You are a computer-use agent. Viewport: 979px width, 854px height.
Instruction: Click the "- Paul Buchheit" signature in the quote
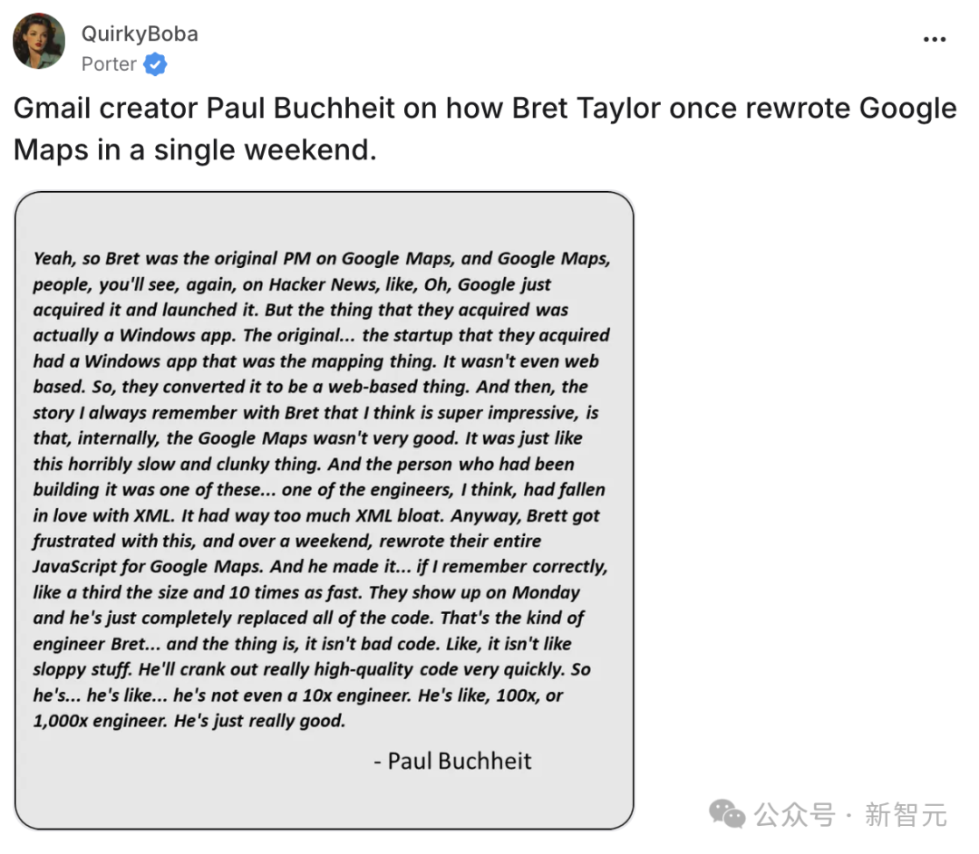click(x=452, y=761)
